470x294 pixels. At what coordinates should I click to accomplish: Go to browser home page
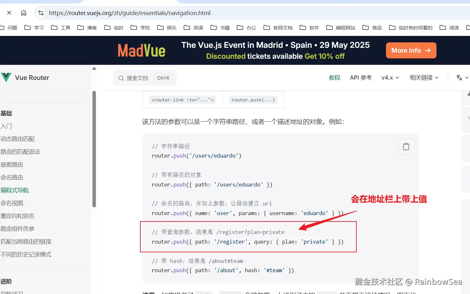[23, 13]
